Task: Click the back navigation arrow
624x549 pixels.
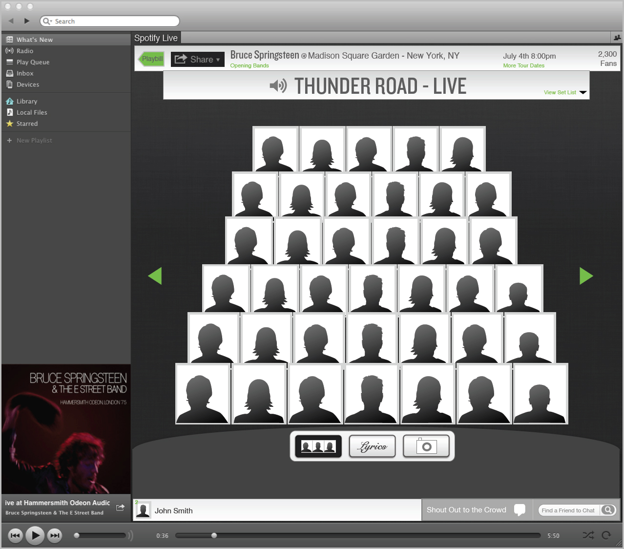Action: pyautogui.click(x=11, y=21)
